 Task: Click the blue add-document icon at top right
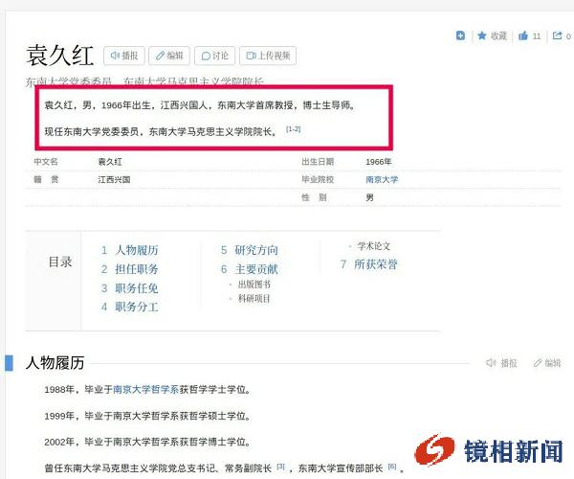point(460,35)
